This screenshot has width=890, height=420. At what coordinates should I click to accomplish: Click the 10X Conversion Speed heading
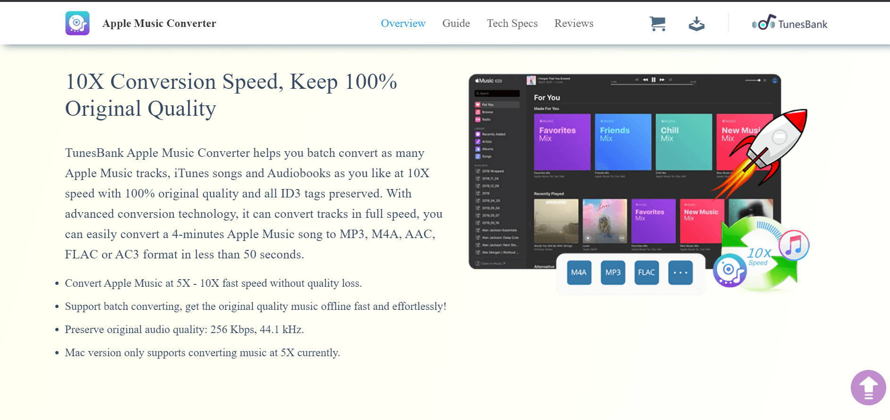tap(231, 95)
